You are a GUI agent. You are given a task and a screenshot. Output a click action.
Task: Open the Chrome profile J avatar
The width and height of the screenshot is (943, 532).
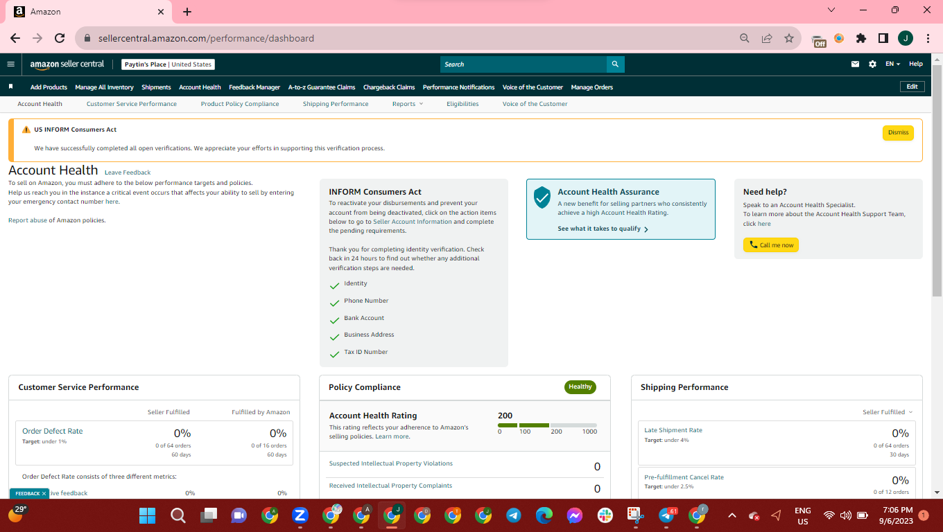point(906,38)
